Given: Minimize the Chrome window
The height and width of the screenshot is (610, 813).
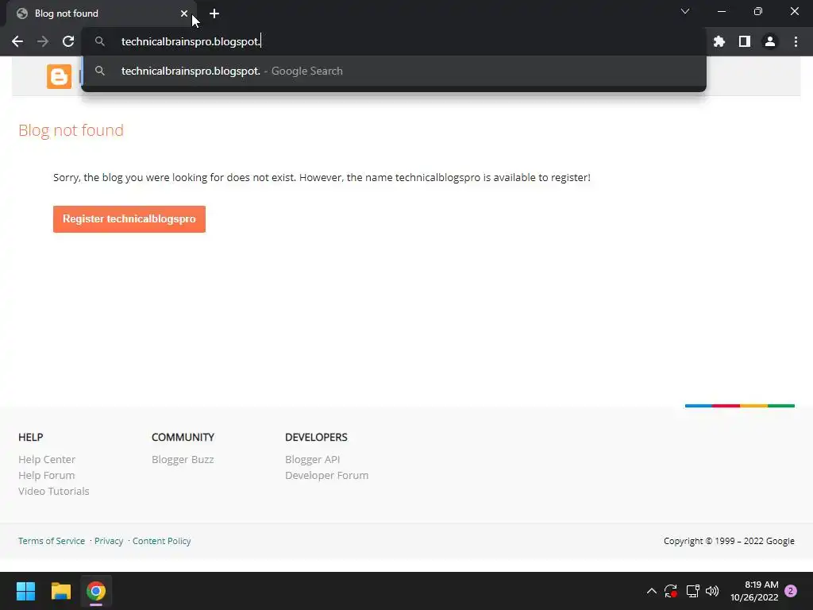Looking at the screenshot, I should coord(721,11).
